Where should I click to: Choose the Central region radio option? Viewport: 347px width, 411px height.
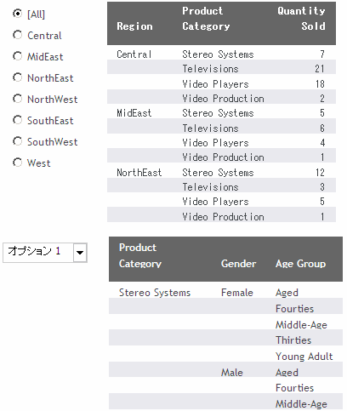(17, 35)
